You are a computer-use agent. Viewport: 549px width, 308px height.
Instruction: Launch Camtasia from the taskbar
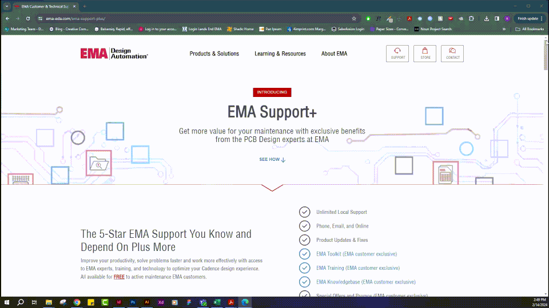pyautogui.click(x=105, y=302)
